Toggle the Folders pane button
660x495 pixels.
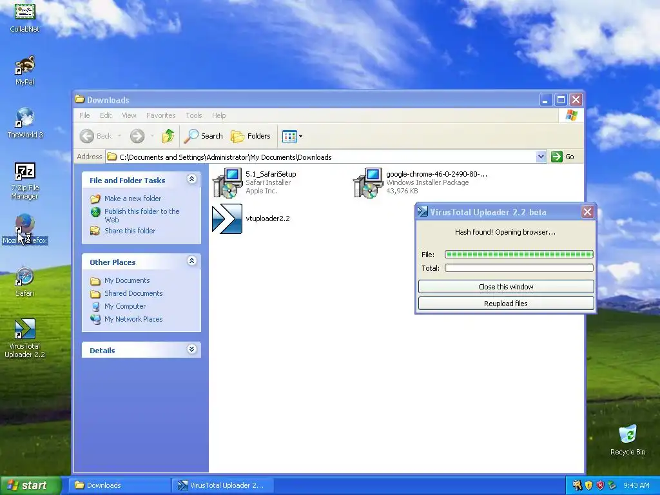click(251, 136)
